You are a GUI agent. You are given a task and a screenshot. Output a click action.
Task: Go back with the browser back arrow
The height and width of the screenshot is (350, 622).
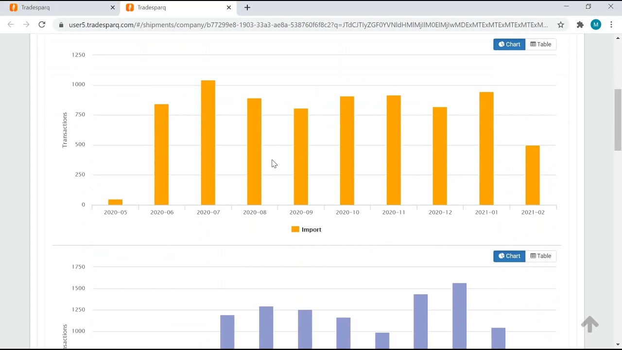click(x=11, y=24)
